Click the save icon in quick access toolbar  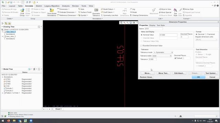(11, 2)
